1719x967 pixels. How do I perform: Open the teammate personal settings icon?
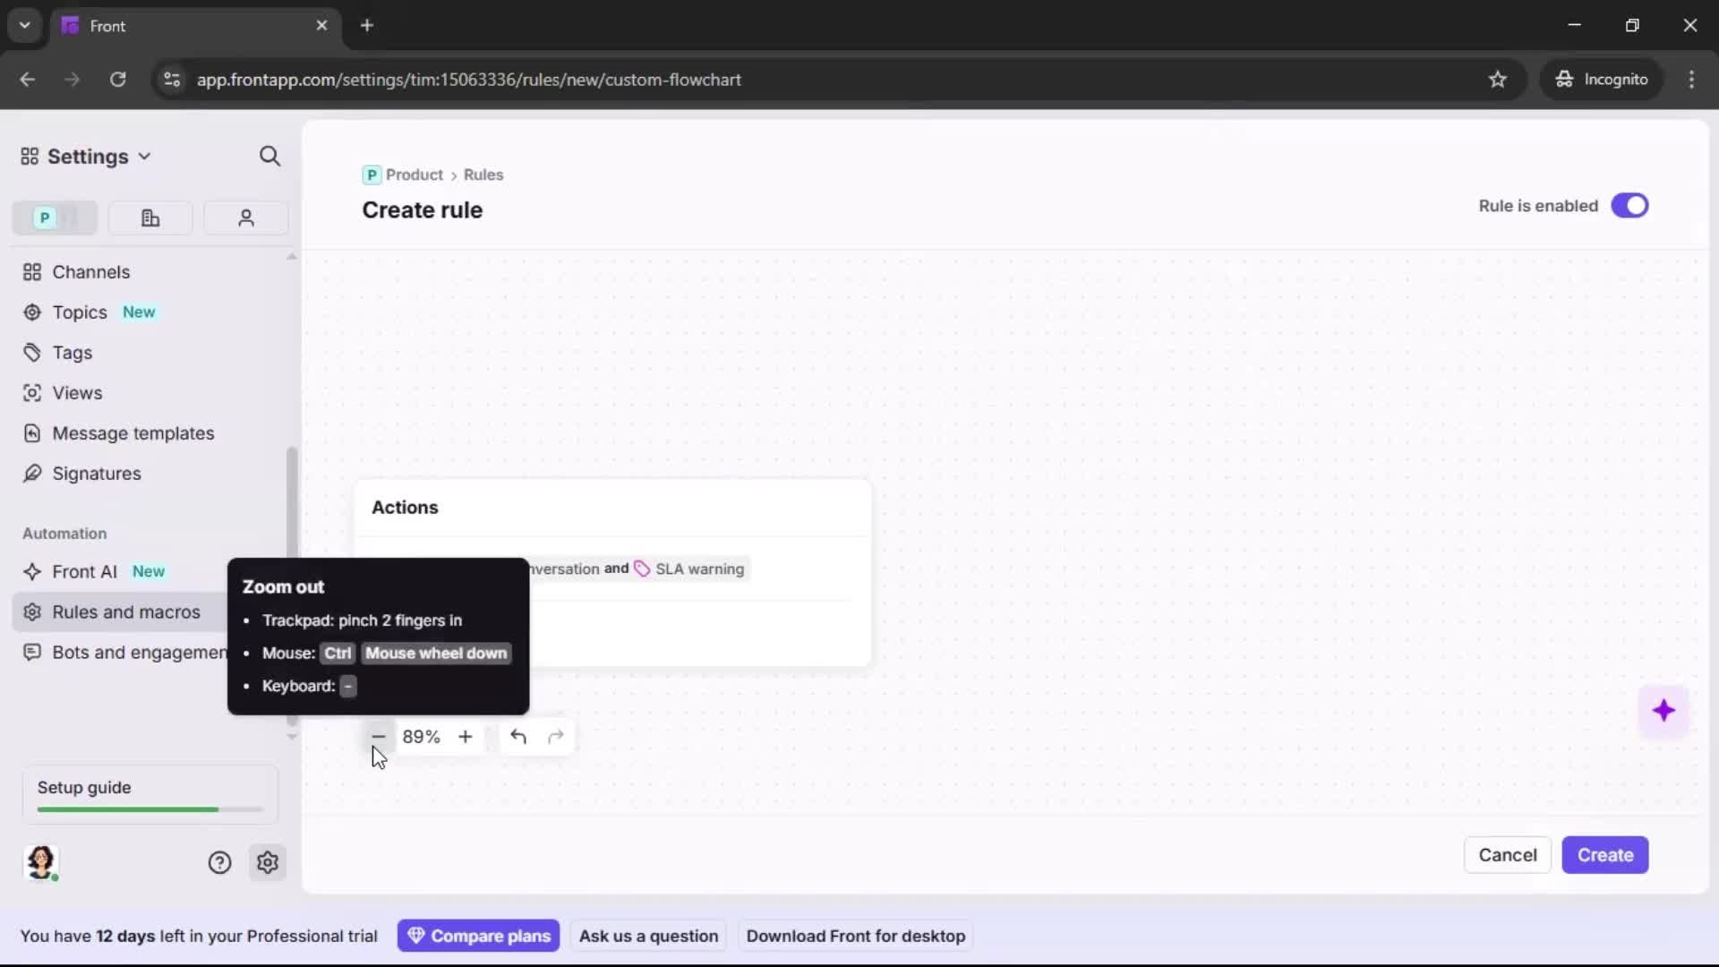click(x=245, y=218)
